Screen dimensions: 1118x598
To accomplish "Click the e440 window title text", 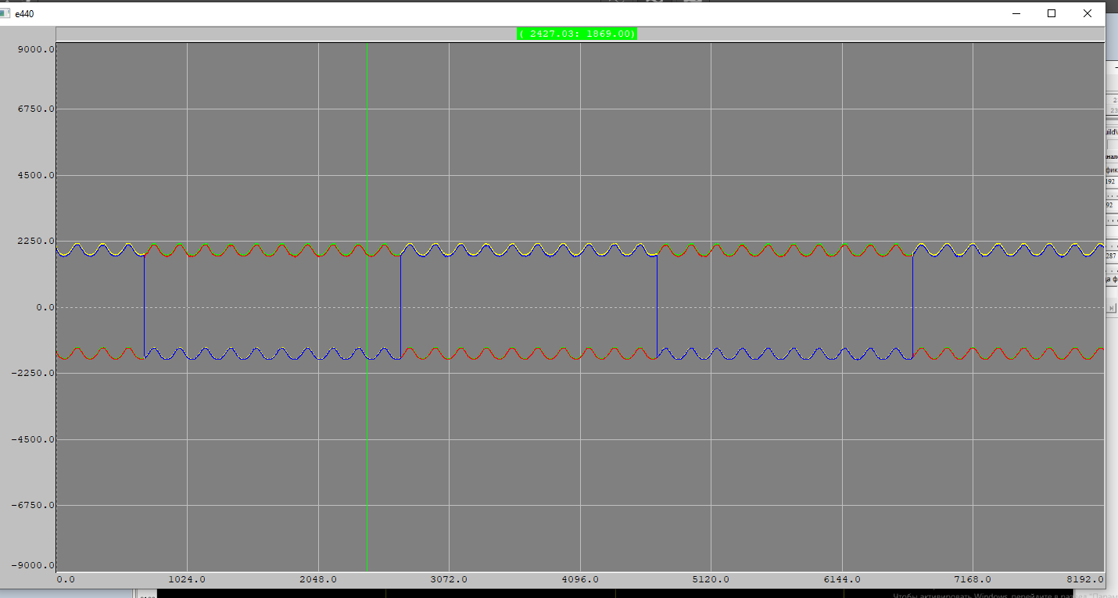I will (x=24, y=14).
